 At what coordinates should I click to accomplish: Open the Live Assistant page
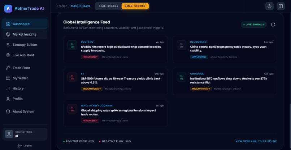pyautogui.click(x=25, y=55)
